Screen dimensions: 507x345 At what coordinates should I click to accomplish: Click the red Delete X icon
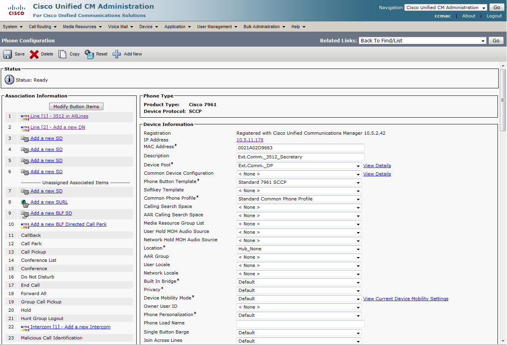point(34,54)
